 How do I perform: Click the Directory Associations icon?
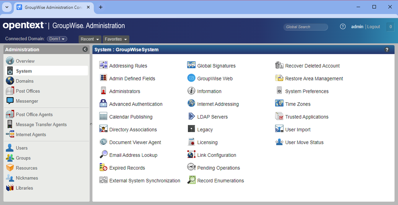click(x=103, y=129)
